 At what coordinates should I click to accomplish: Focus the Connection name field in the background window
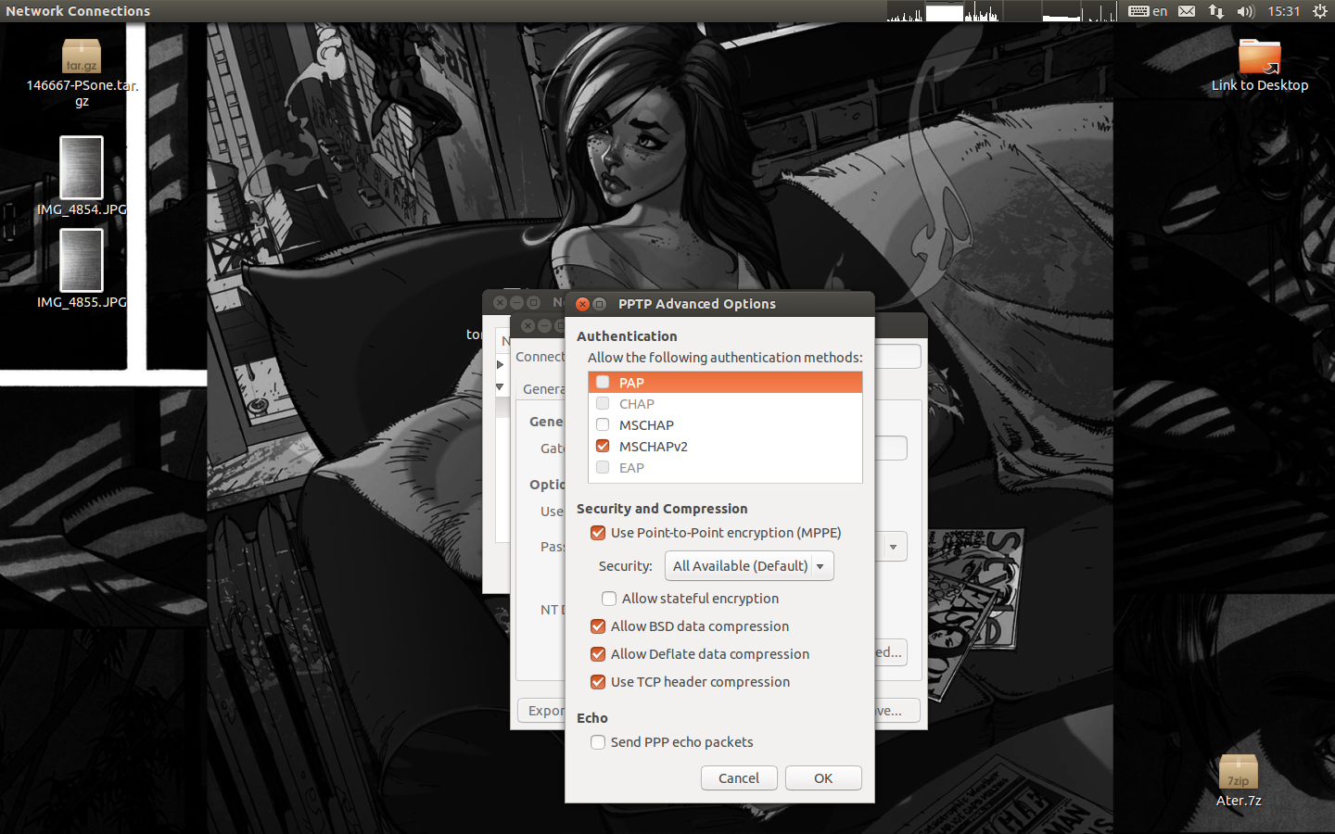897,357
